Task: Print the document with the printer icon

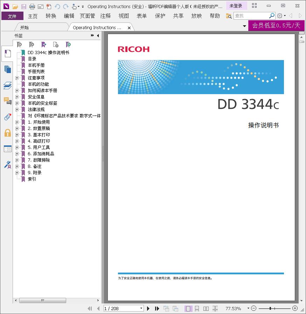Action: [x=32, y=7]
